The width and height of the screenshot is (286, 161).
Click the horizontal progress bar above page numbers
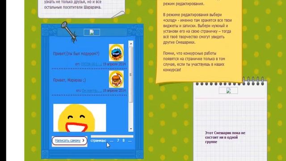pos(112,136)
